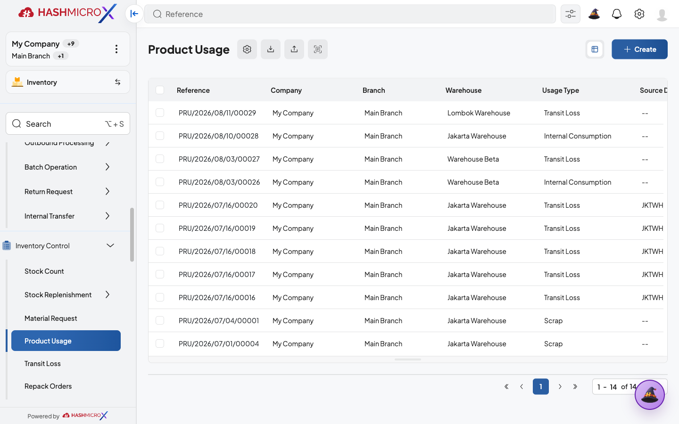Focus the sidebar Search box
This screenshot has width=679, height=424.
pos(68,123)
